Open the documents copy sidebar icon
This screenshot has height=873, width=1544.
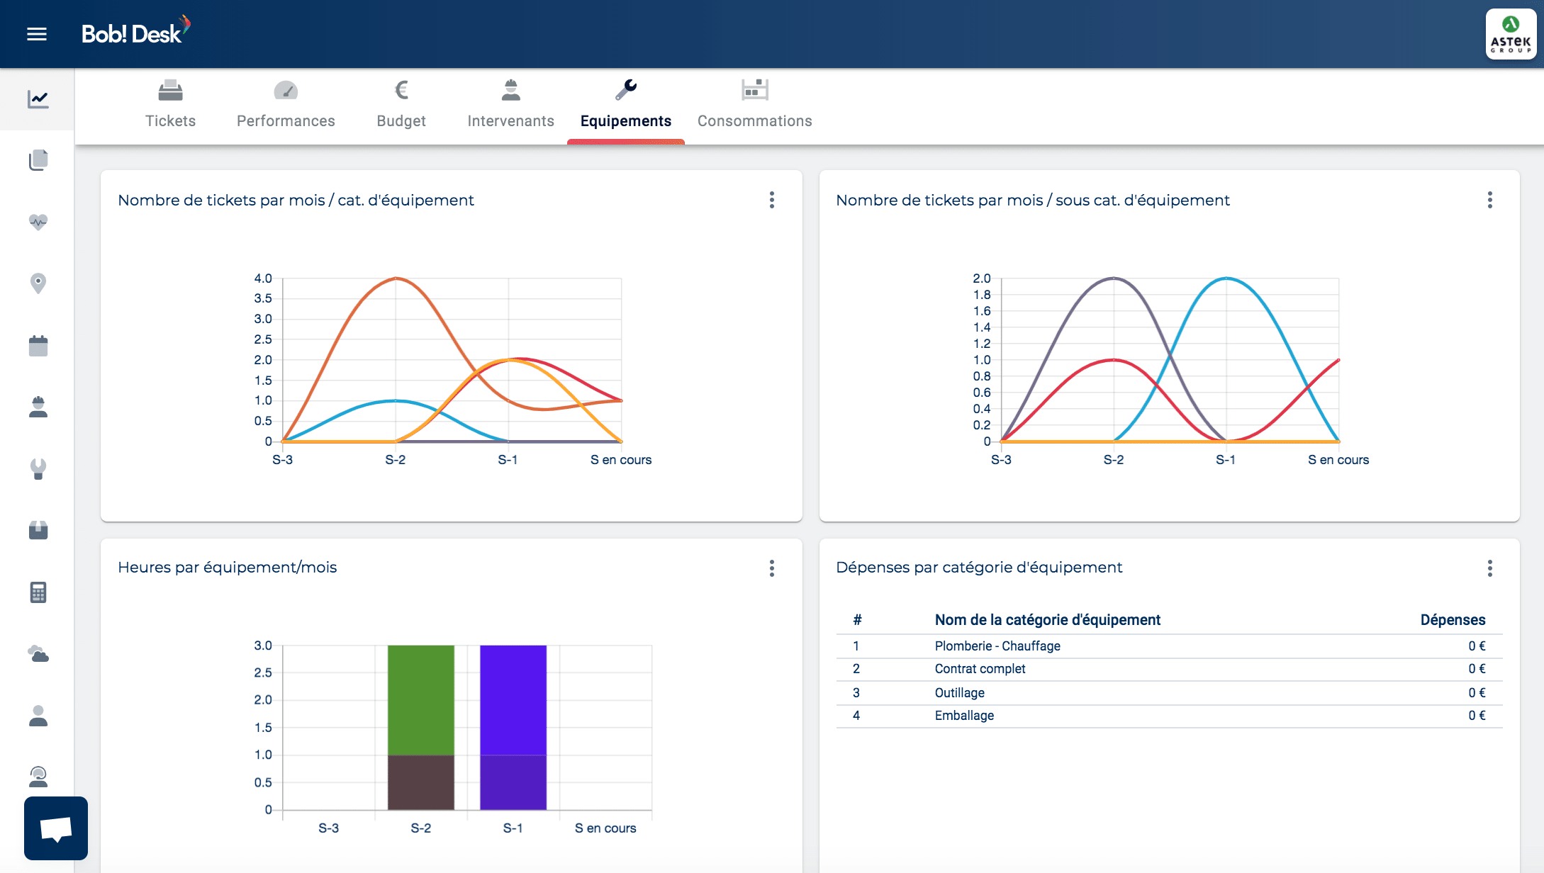(x=38, y=160)
